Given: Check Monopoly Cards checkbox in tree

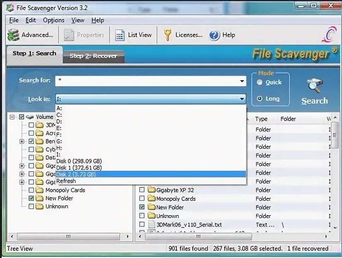Looking at the screenshot, I should [31, 190].
